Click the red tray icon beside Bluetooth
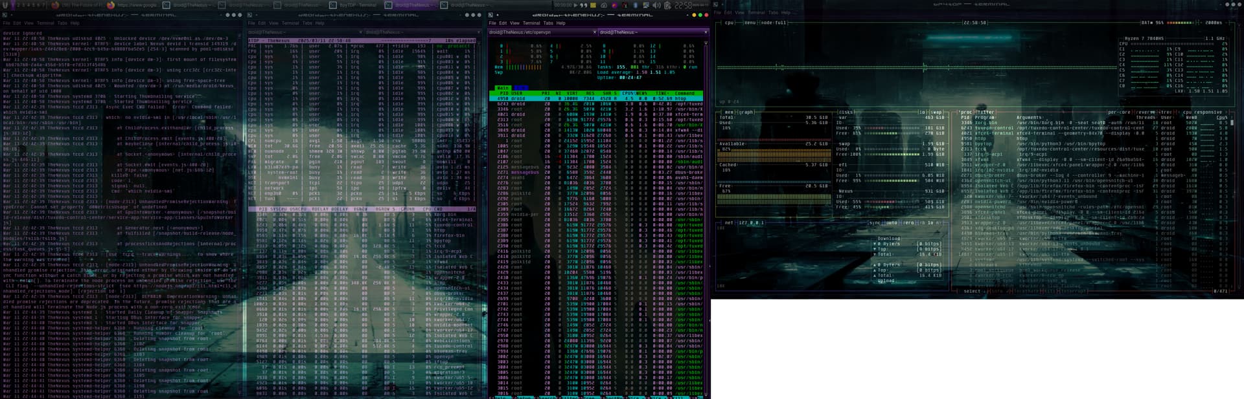Image resolution: width=1244 pixels, height=399 pixels. [x=625, y=5]
